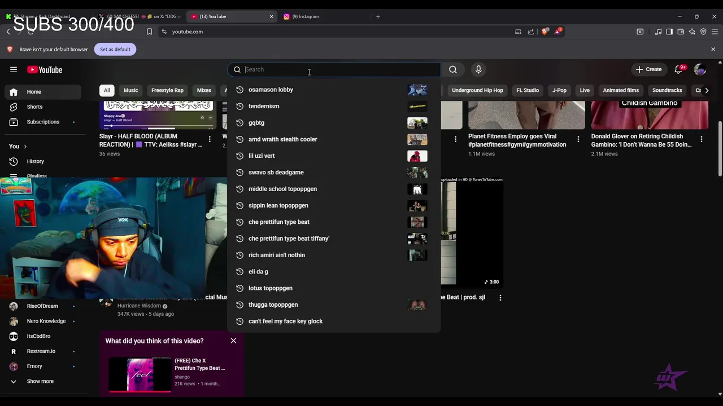This screenshot has width=723, height=406.
Task: Open the Nero Knowledge channel subscription
Action: click(x=42, y=321)
